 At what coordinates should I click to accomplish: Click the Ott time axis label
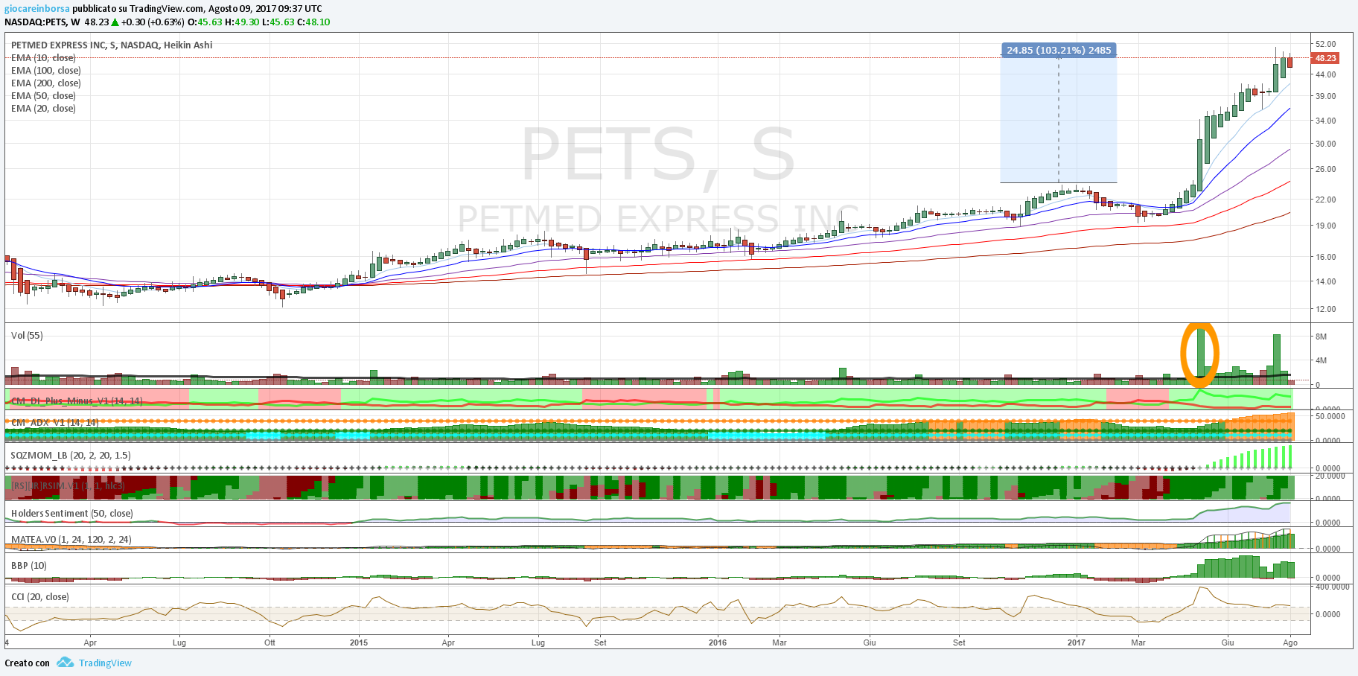(270, 642)
